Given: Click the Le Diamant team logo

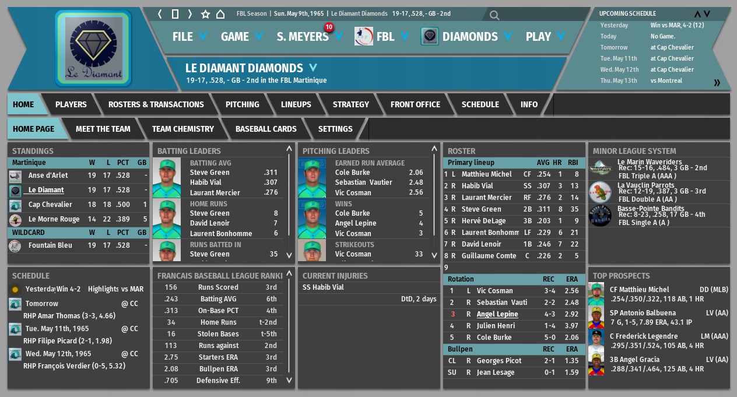Looking at the screenshot, I should pos(93,48).
